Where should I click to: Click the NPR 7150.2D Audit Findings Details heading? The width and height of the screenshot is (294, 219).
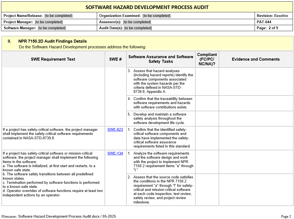53,41
